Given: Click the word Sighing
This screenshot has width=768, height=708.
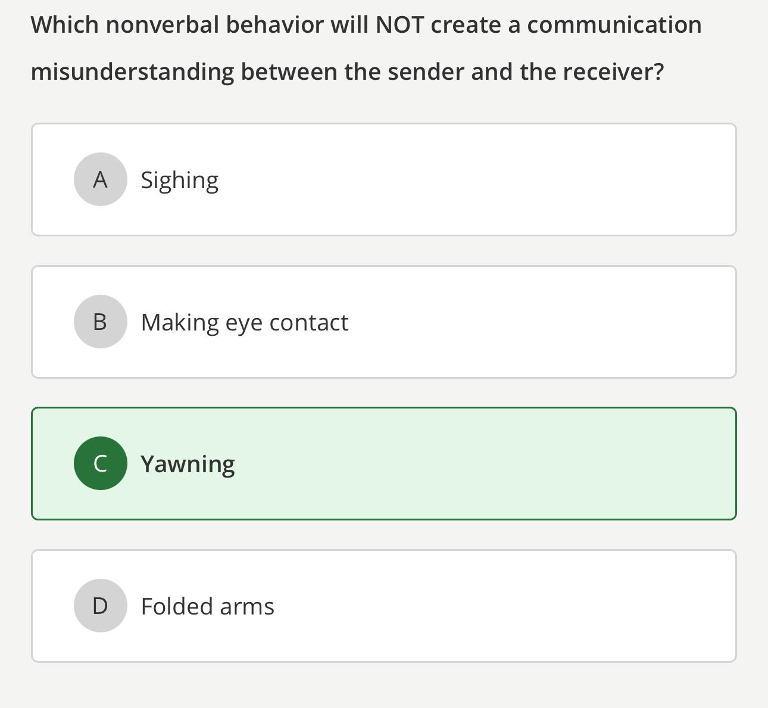Looking at the screenshot, I should click(x=179, y=179).
